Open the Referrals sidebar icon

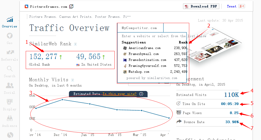tap(10, 53)
